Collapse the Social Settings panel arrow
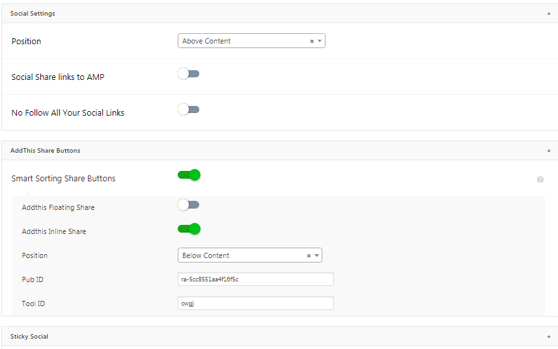 tap(549, 14)
